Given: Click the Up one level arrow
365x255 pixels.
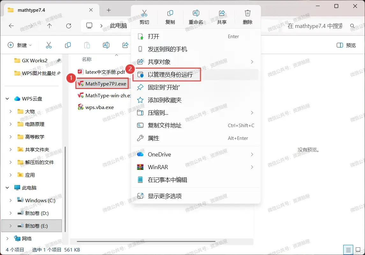Looking at the screenshot, I should click(49, 26).
